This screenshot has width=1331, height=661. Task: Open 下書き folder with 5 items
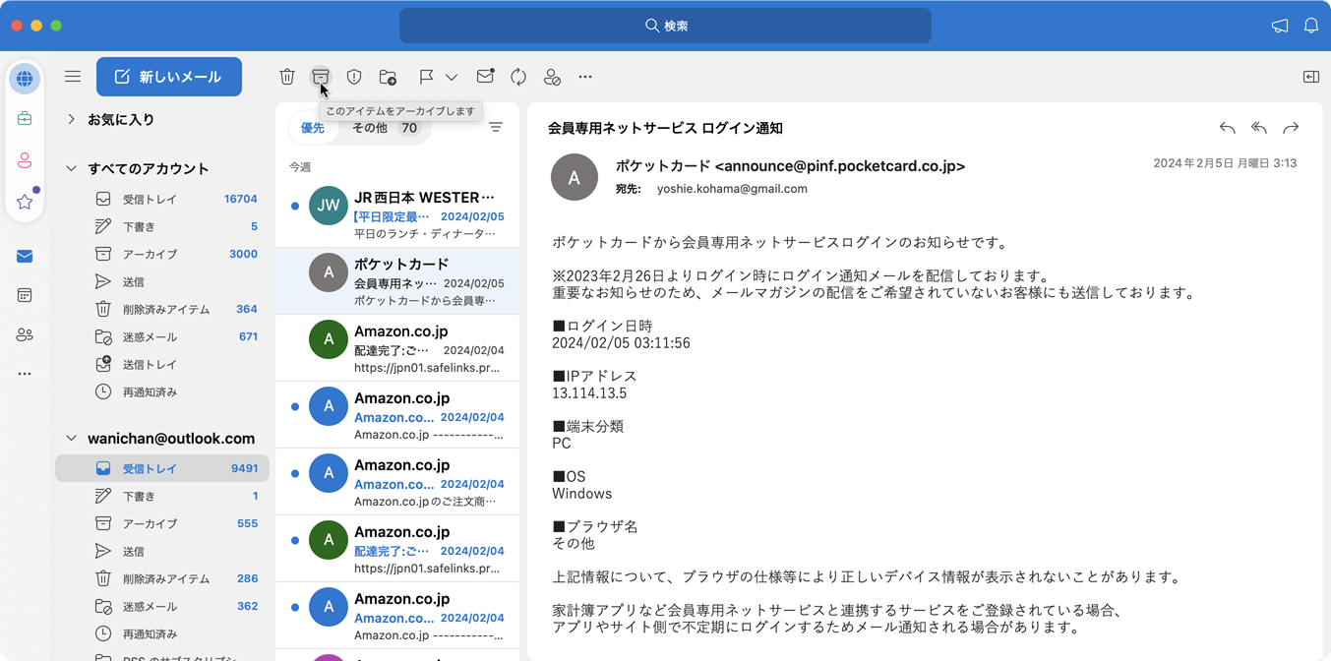click(x=162, y=226)
